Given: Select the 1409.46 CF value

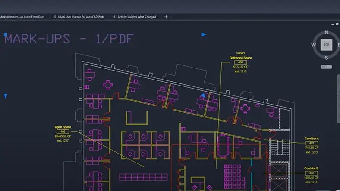Looking at the screenshot, I should coord(311,178).
